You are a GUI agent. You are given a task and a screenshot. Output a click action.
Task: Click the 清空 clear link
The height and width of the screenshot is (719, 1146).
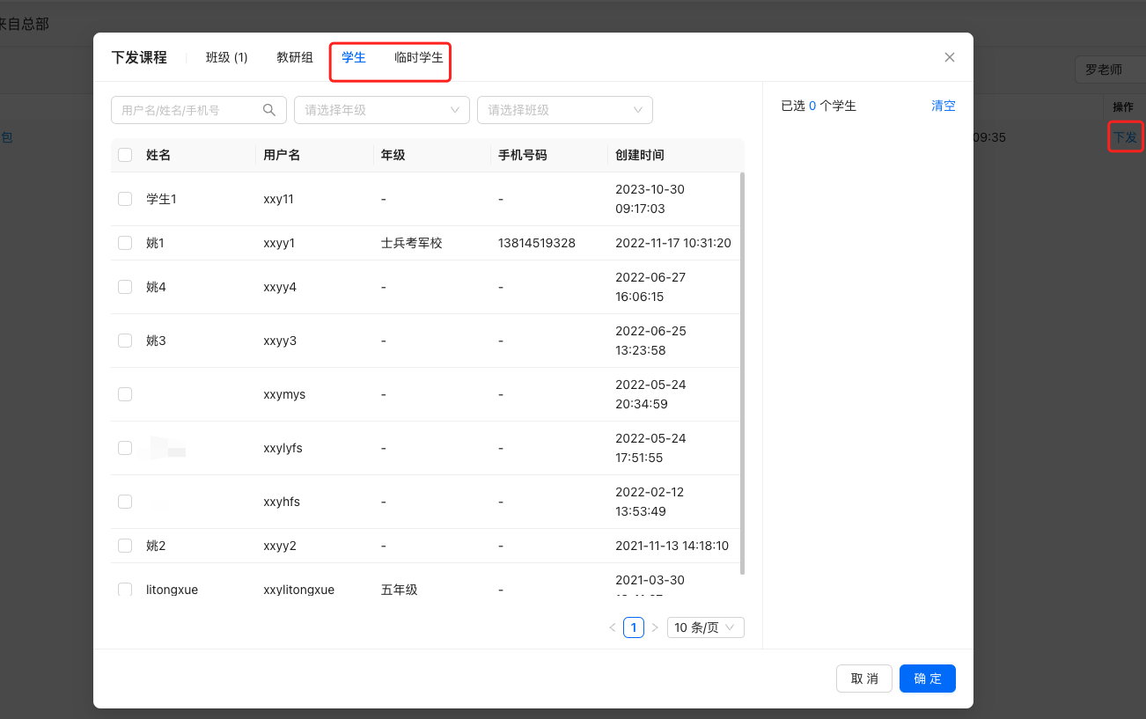(x=944, y=106)
